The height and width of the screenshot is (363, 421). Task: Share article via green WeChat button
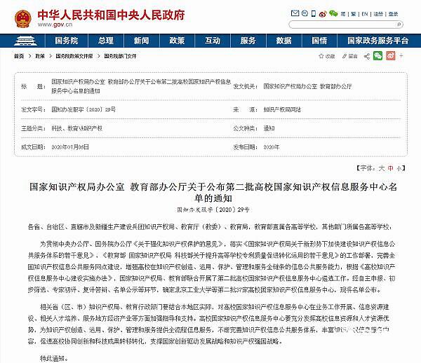pyautogui.click(x=379, y=56)
